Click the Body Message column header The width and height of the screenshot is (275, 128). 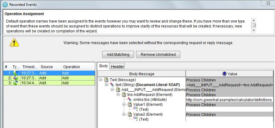(x=142, y=74)
